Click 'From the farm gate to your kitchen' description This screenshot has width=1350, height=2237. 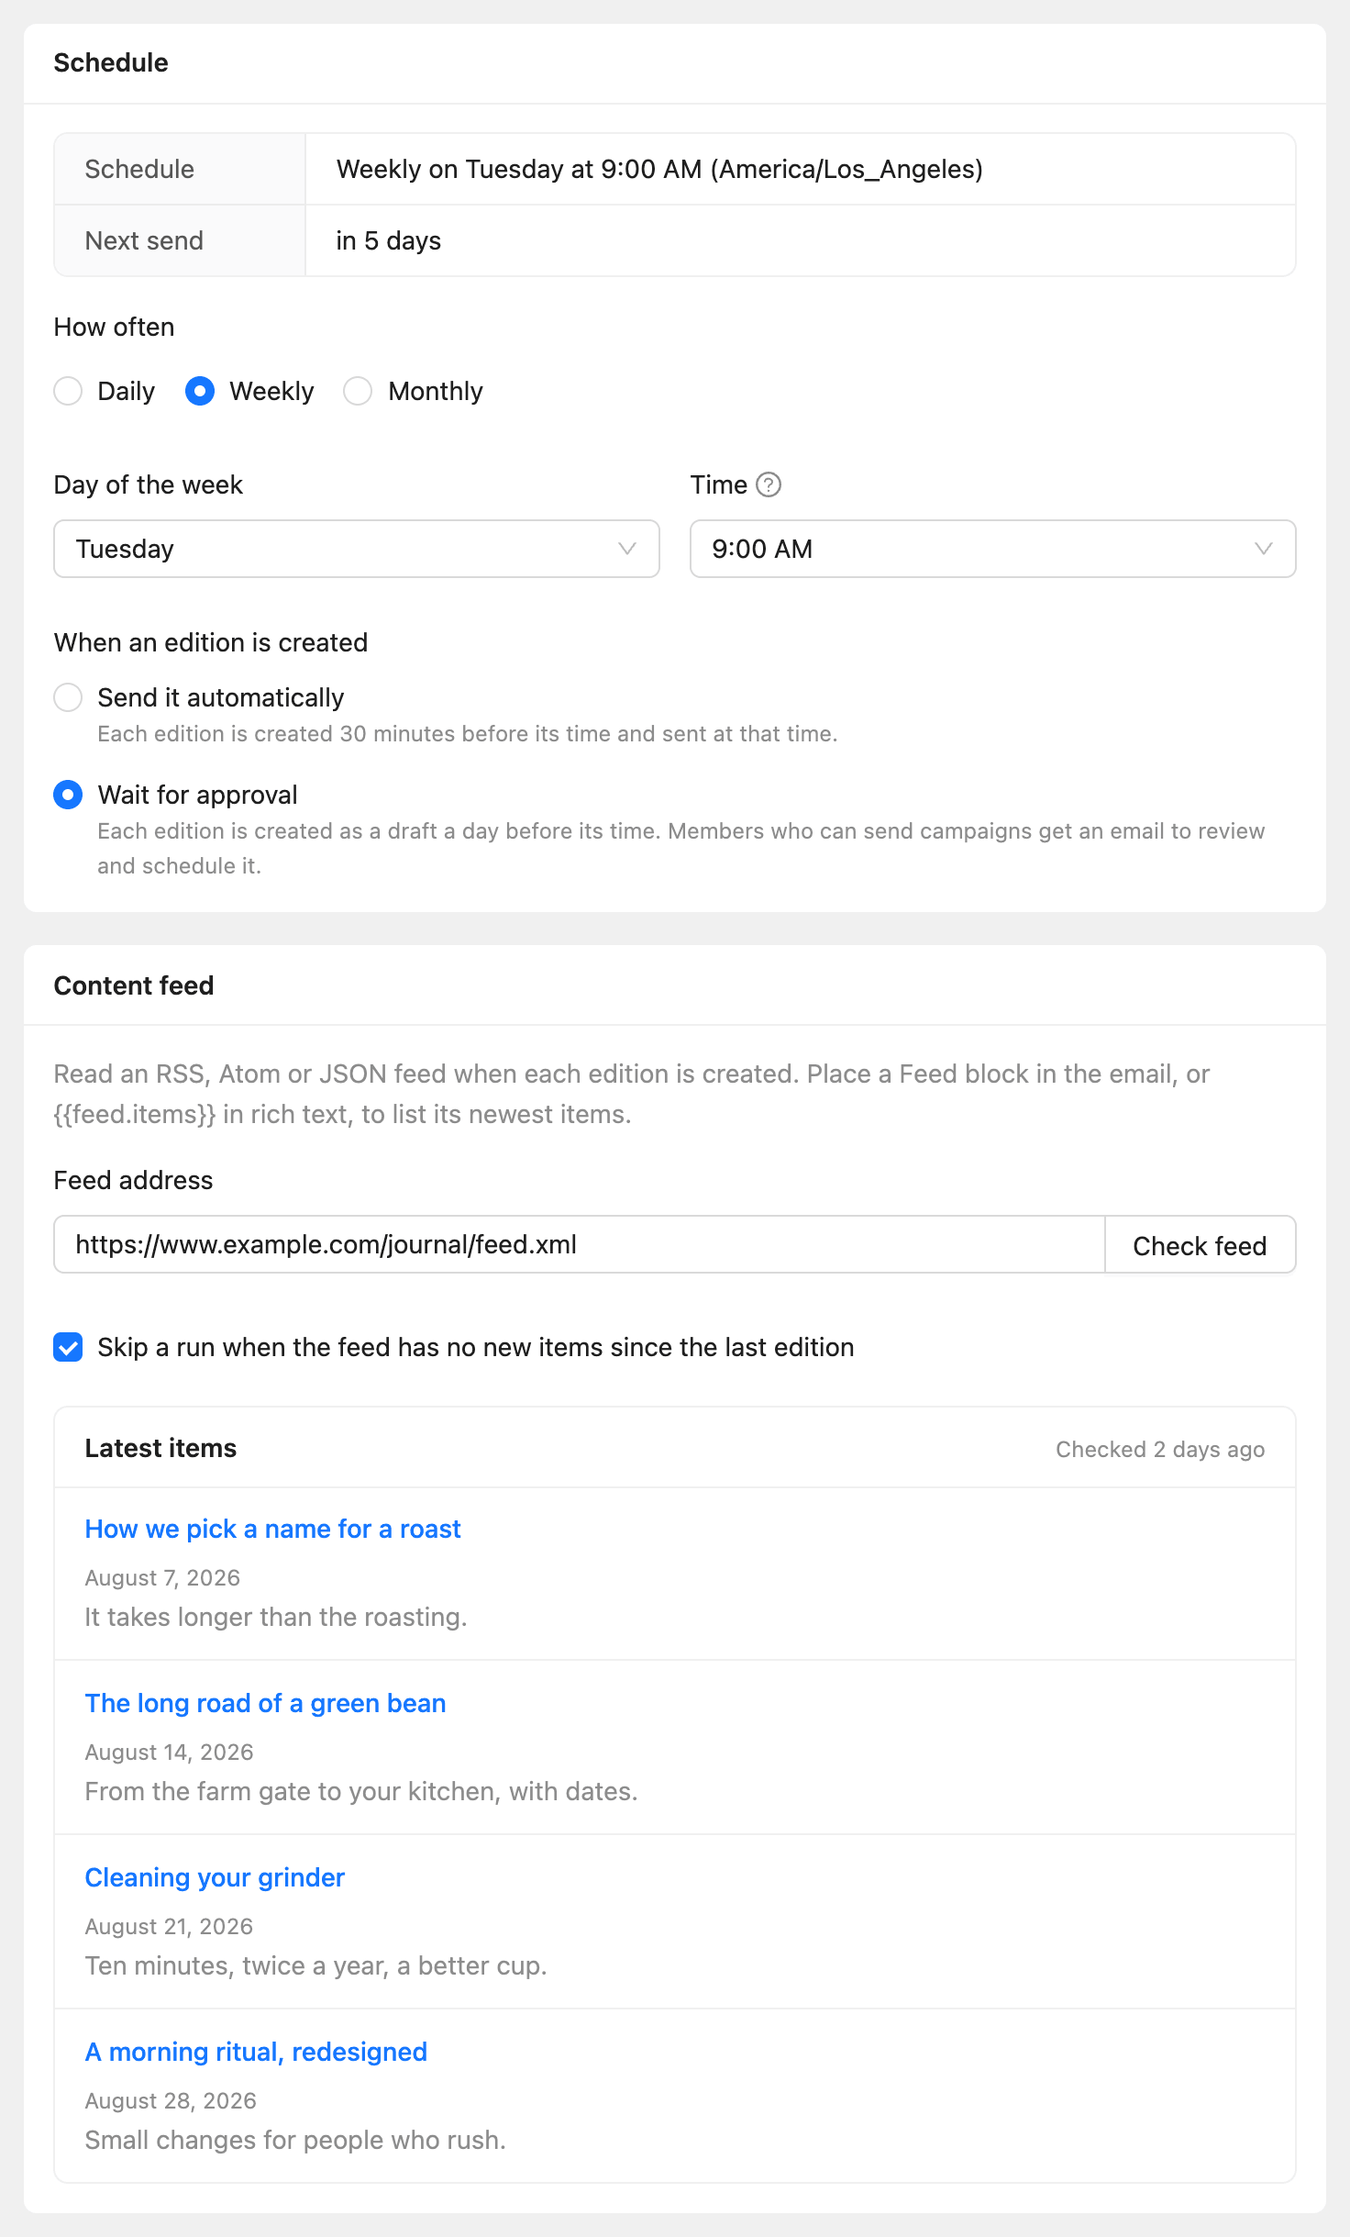(x=361, y=1791)
